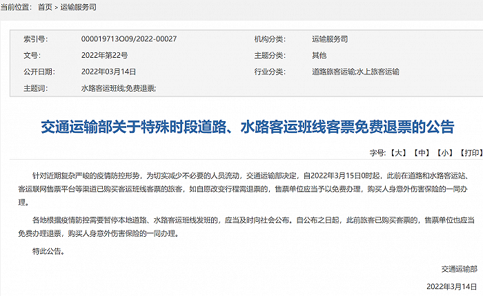
Task: Select index number 000019713O09/2022-00027
Action: tap(129, 39)
